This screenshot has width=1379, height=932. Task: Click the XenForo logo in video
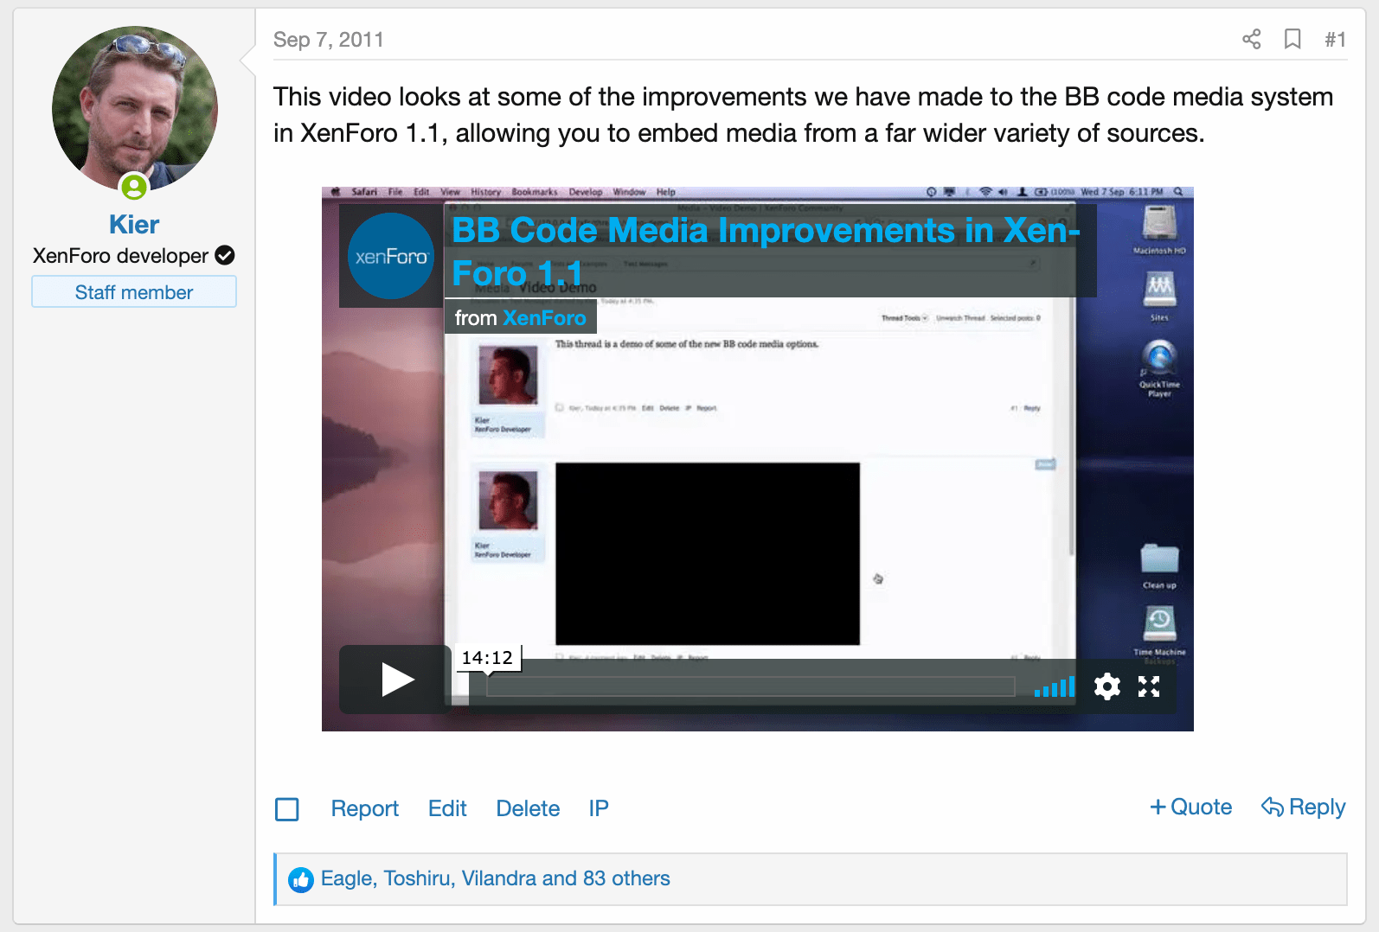pos(391,256)
